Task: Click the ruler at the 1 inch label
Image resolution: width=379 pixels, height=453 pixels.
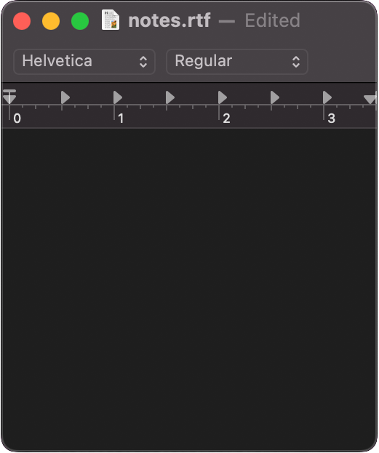Action: pos(121,119)
